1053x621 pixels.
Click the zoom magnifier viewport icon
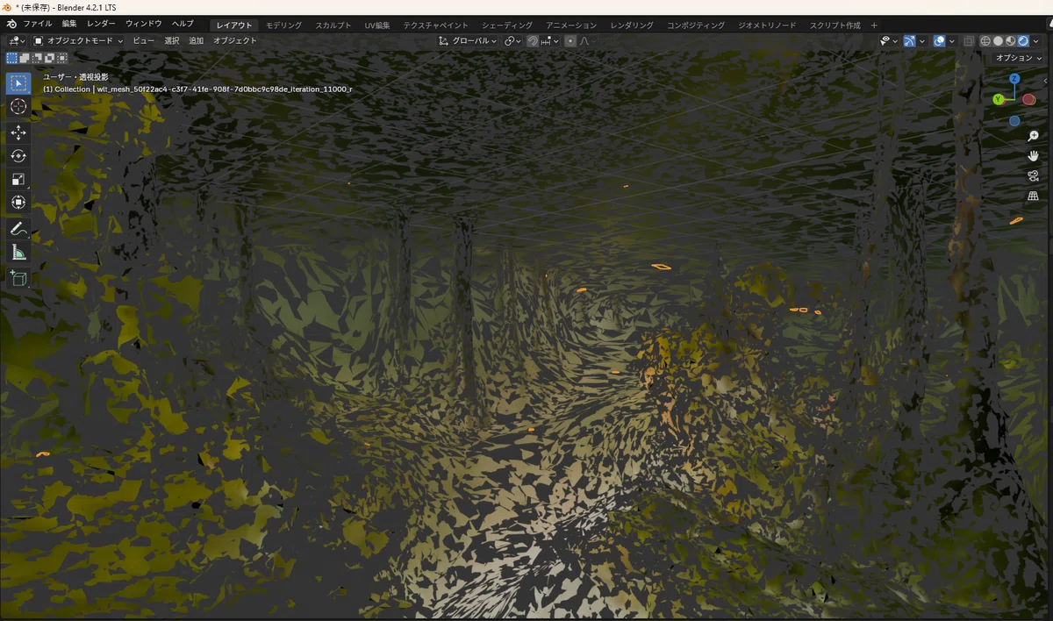coord(1033,136)
